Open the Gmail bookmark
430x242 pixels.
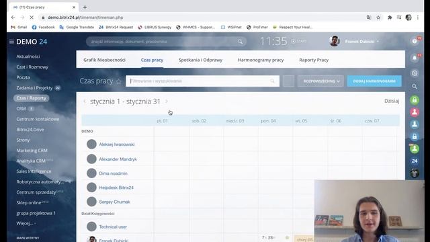coord(19,27)
